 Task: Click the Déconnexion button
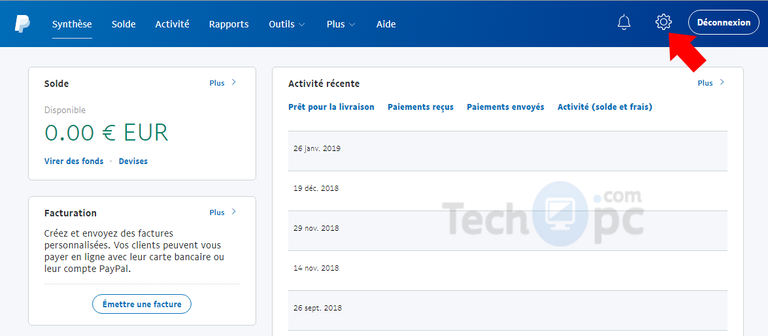tap(724, 22)
